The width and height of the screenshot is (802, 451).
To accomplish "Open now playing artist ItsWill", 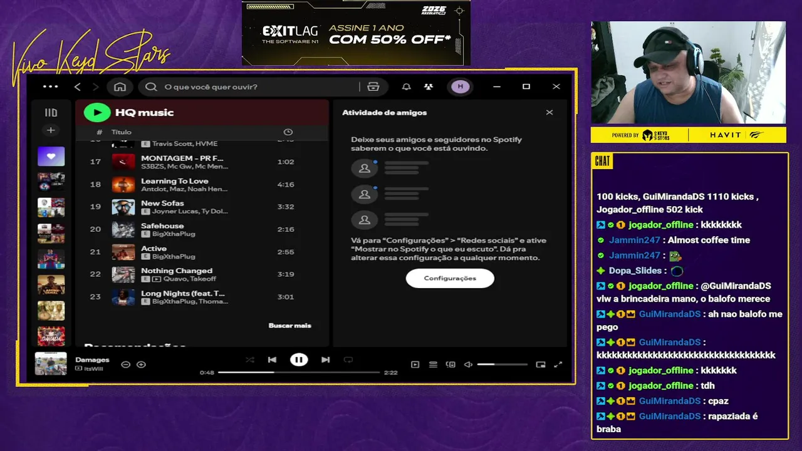I will tap(93, 369).
